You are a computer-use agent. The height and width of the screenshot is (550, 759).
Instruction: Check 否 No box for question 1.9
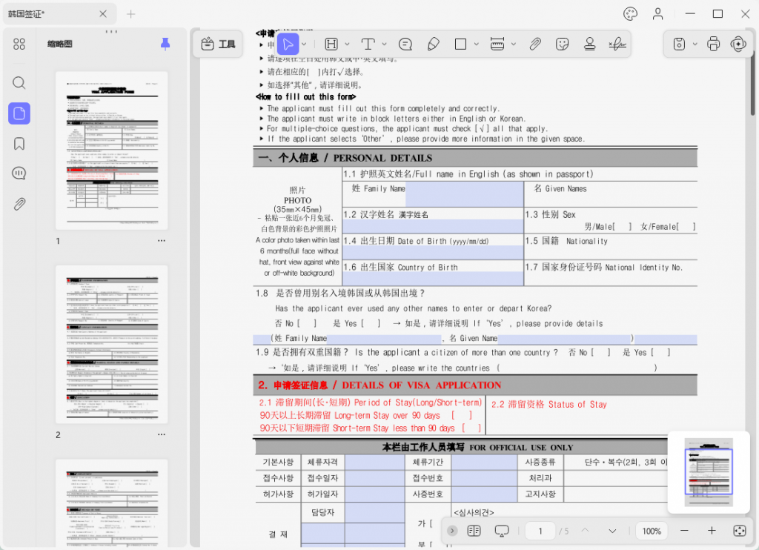click(x=600, y=353)
